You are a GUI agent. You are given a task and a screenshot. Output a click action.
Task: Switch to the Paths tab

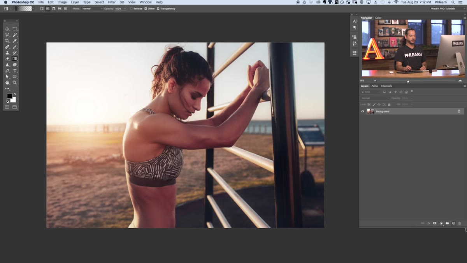click(374, 86)
